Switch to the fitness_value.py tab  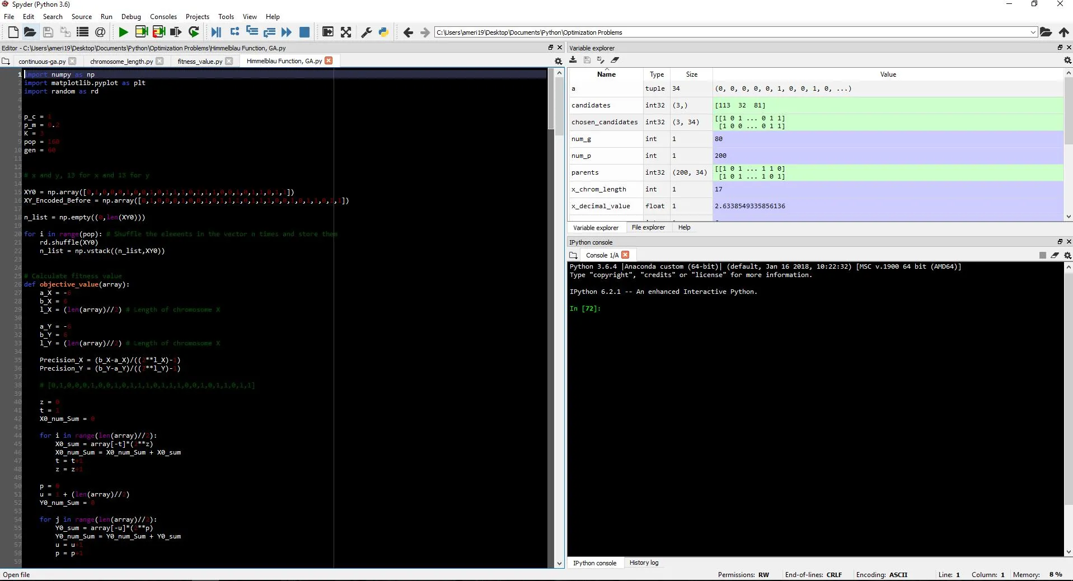pos(200,61)
